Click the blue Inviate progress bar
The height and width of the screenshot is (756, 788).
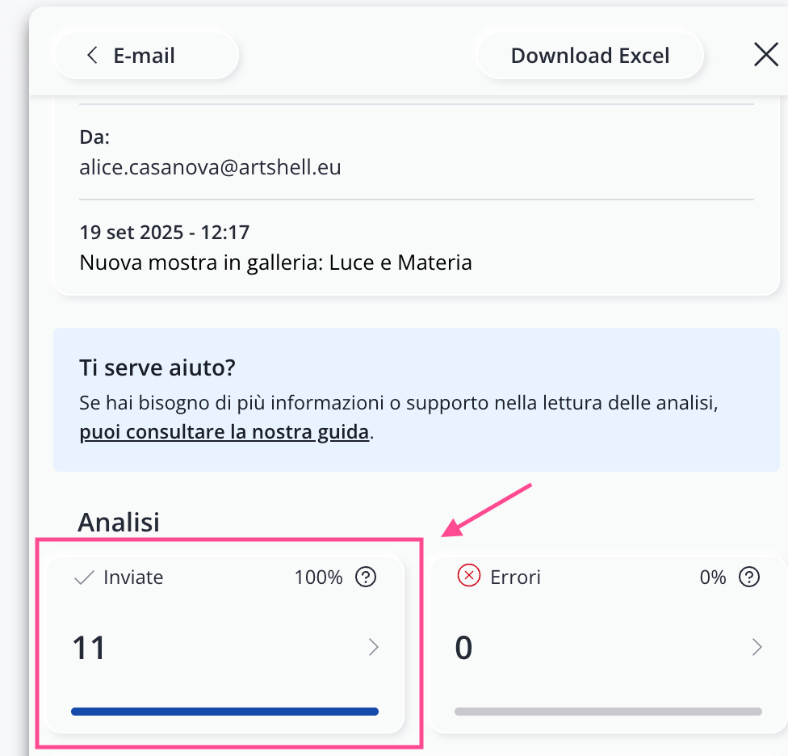click(x=224, y=712)
